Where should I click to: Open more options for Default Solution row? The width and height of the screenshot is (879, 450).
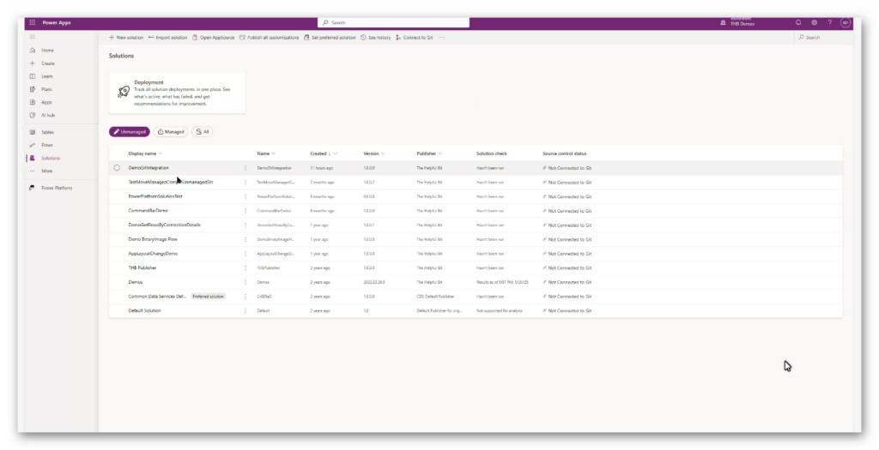[245, 310]
